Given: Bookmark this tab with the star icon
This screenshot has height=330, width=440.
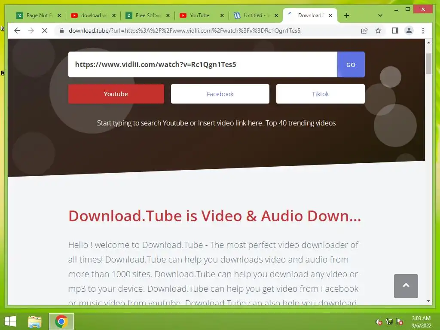Looking at the screenshot, I should [x=378, y=31].
